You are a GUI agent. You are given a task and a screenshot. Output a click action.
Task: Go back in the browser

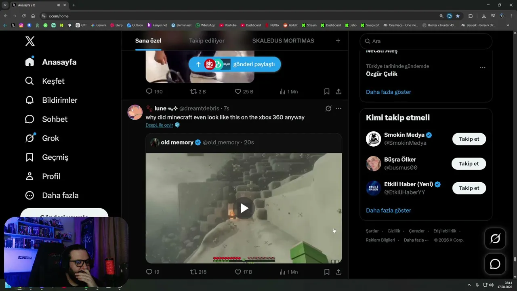point(6,16)
